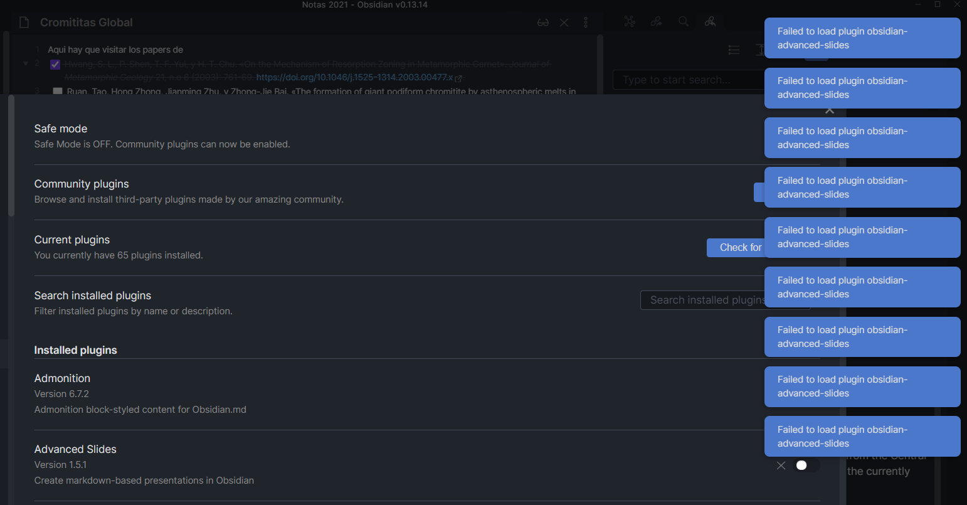Click the note file icon beside Cromititas Global
967x505 pixels.
pos(23,22)
